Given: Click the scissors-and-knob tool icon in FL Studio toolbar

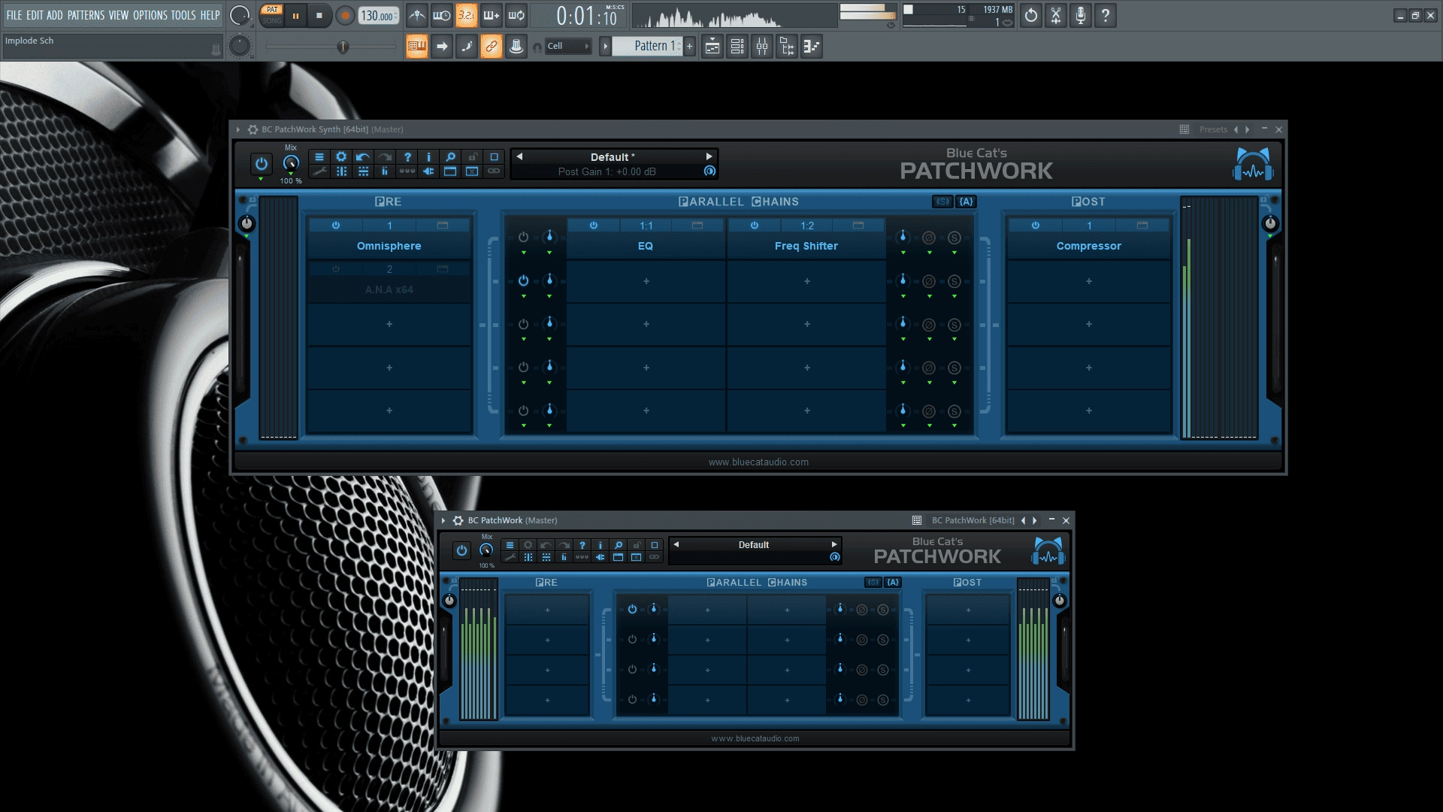Looking at the screenshot, I should click(x=1056, y=16).
